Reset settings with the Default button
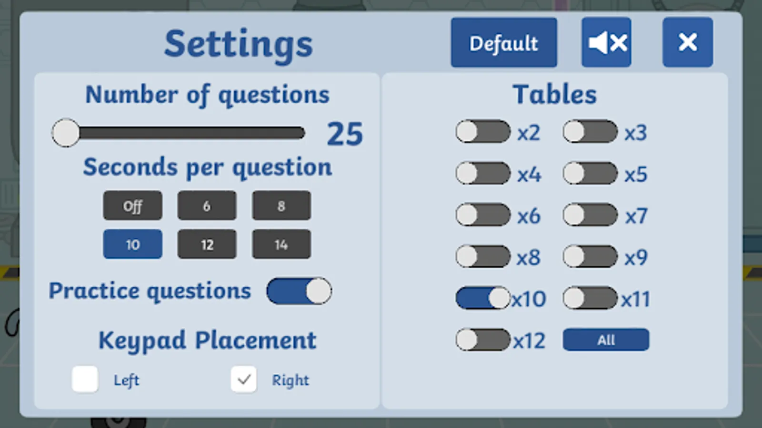This screenshot has height=428, width=762. (503, 43)
